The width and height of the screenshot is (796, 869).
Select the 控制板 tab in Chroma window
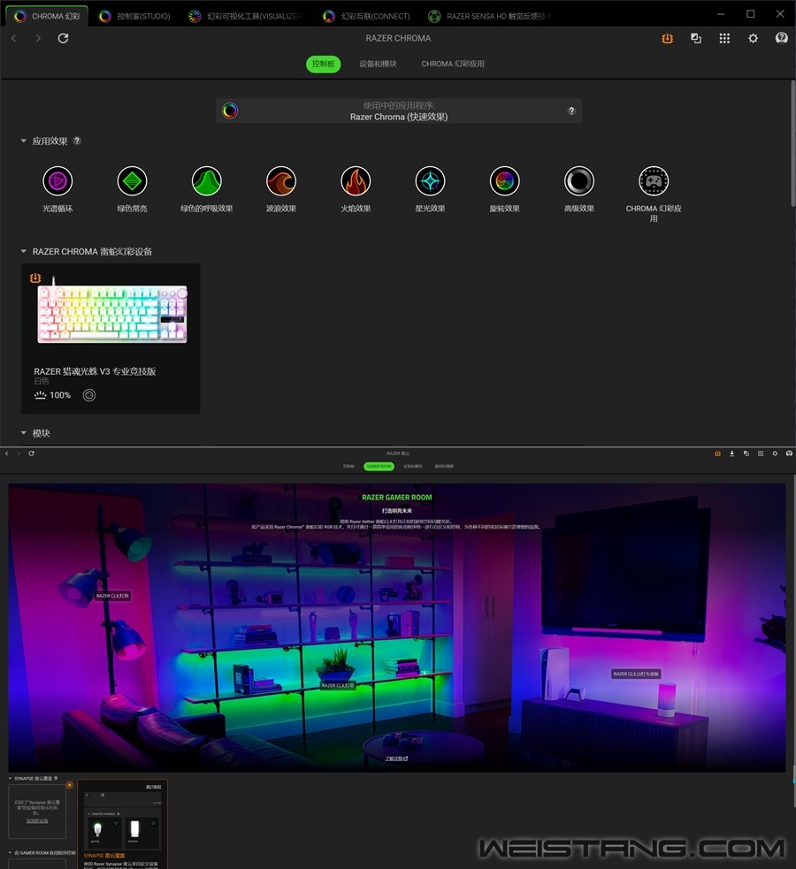(323, 64)
